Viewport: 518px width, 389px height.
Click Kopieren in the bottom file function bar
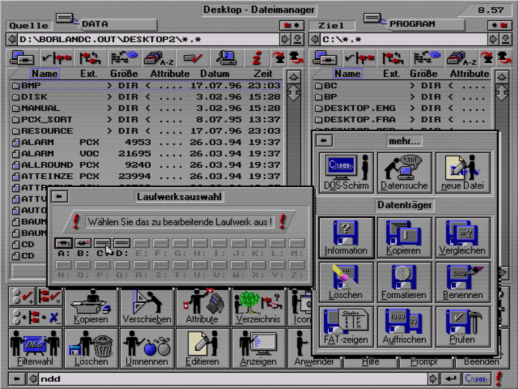coord(91,307)
